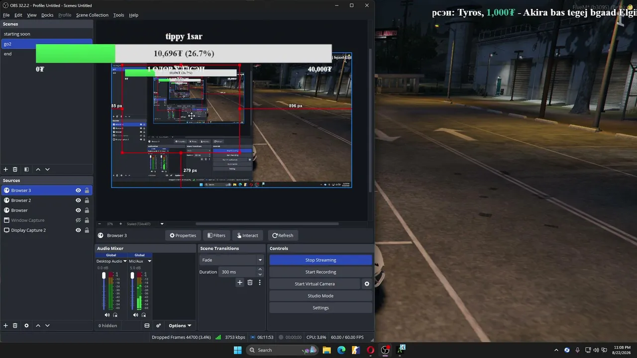Add a new scene with the plus icon
Viewport: 637px width, 358px height.
(x=6, y=170)
